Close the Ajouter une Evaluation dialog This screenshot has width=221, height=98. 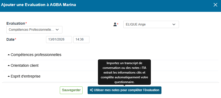(x=215, y=5)
